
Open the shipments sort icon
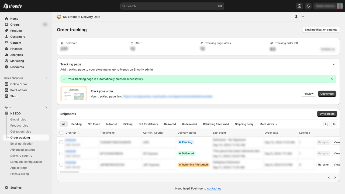[x=334, y=124]
